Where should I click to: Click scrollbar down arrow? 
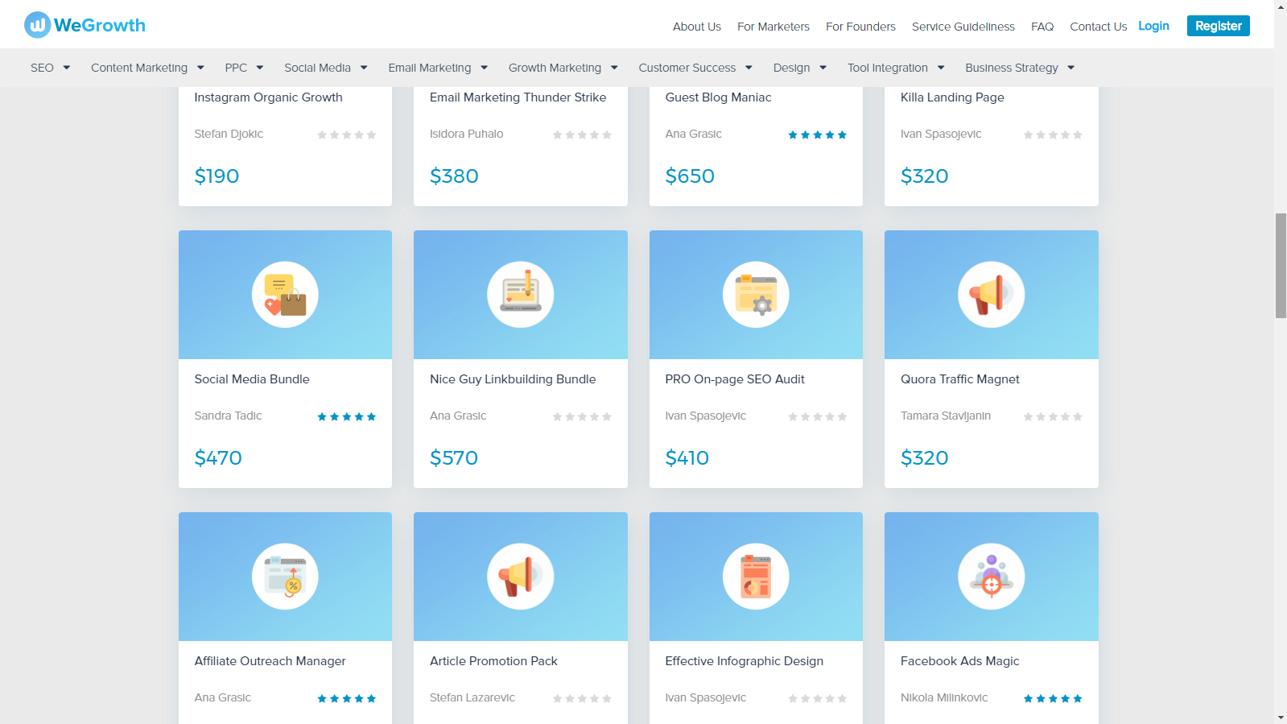[x=1281, y=717]
